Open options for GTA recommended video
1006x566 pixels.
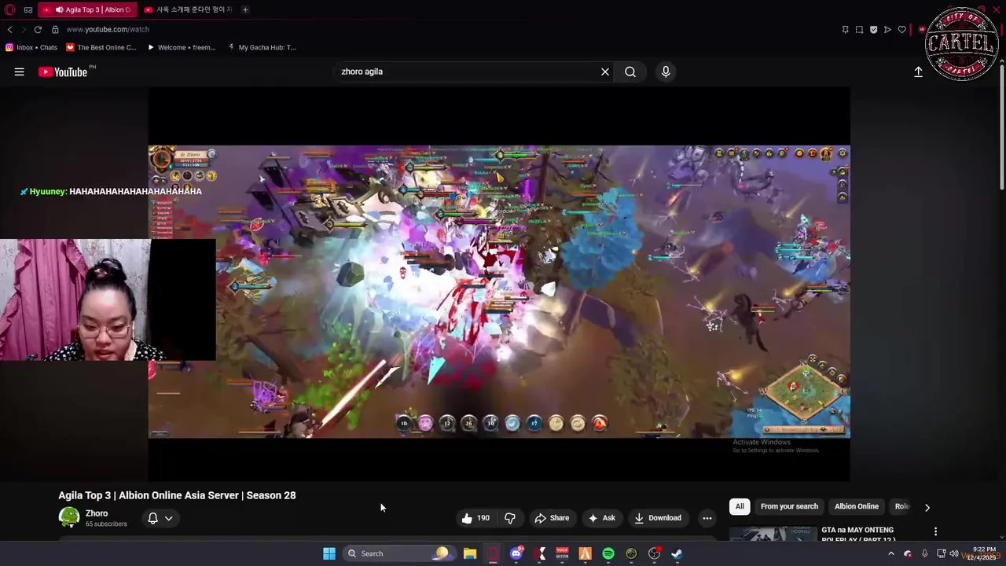(935, 532)
